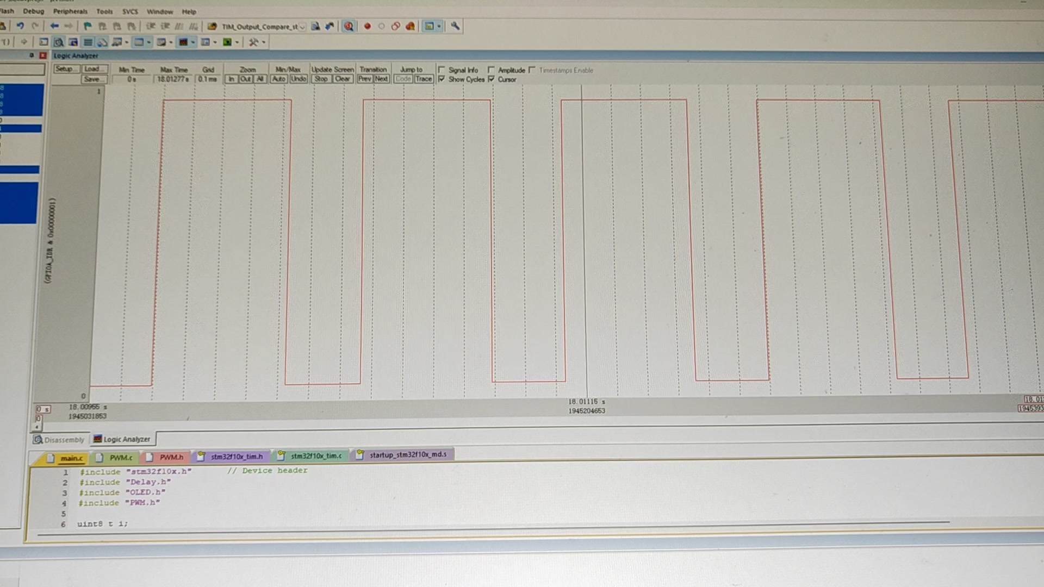
Task: Click the bookmark flag icon
Action: (88, 26)
